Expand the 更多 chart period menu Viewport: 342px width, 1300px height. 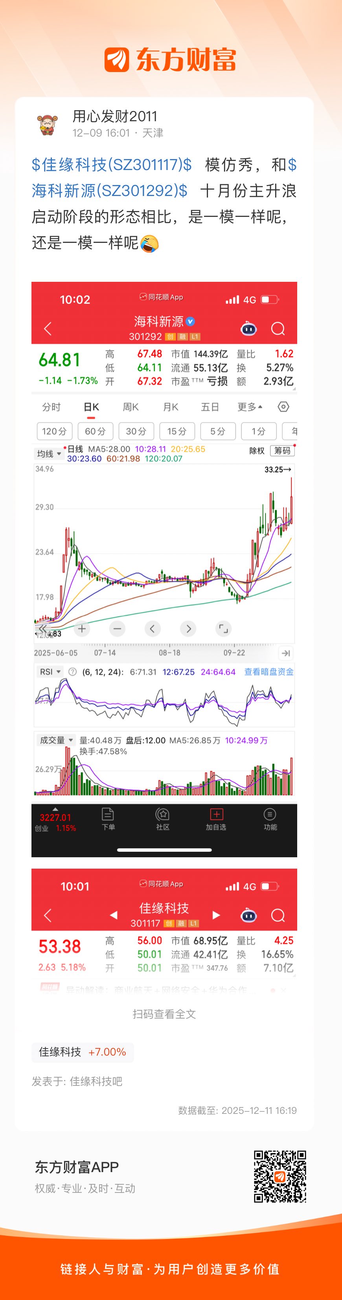(x=250, y=407)
